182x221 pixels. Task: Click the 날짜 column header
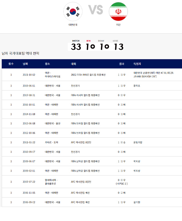[25, 64]
